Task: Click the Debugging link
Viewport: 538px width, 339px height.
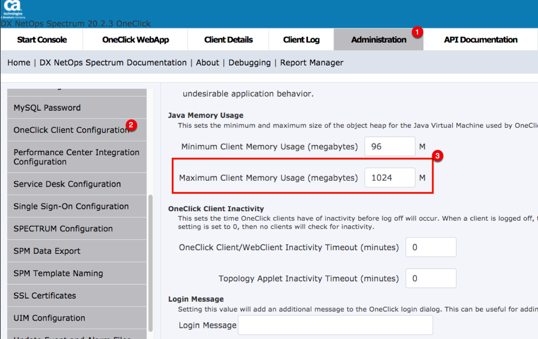Action: tap(249, 63)
